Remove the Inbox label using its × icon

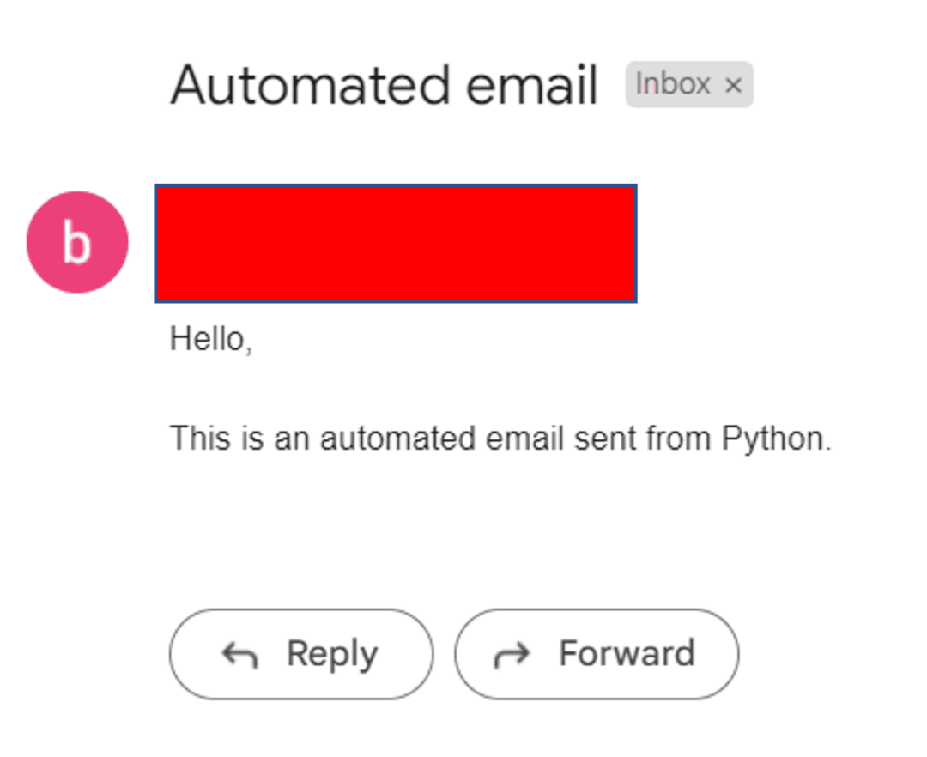733,85
